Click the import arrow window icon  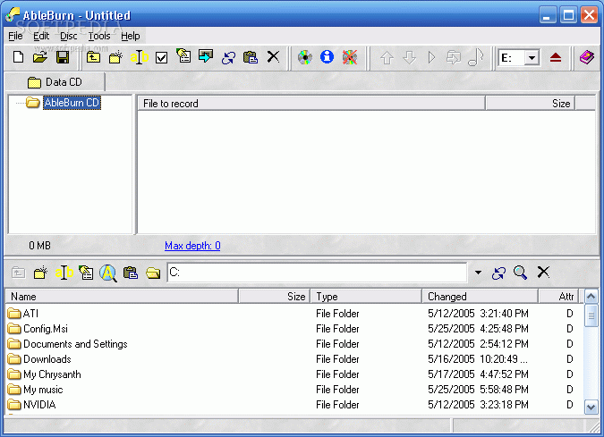click(206, 56)
